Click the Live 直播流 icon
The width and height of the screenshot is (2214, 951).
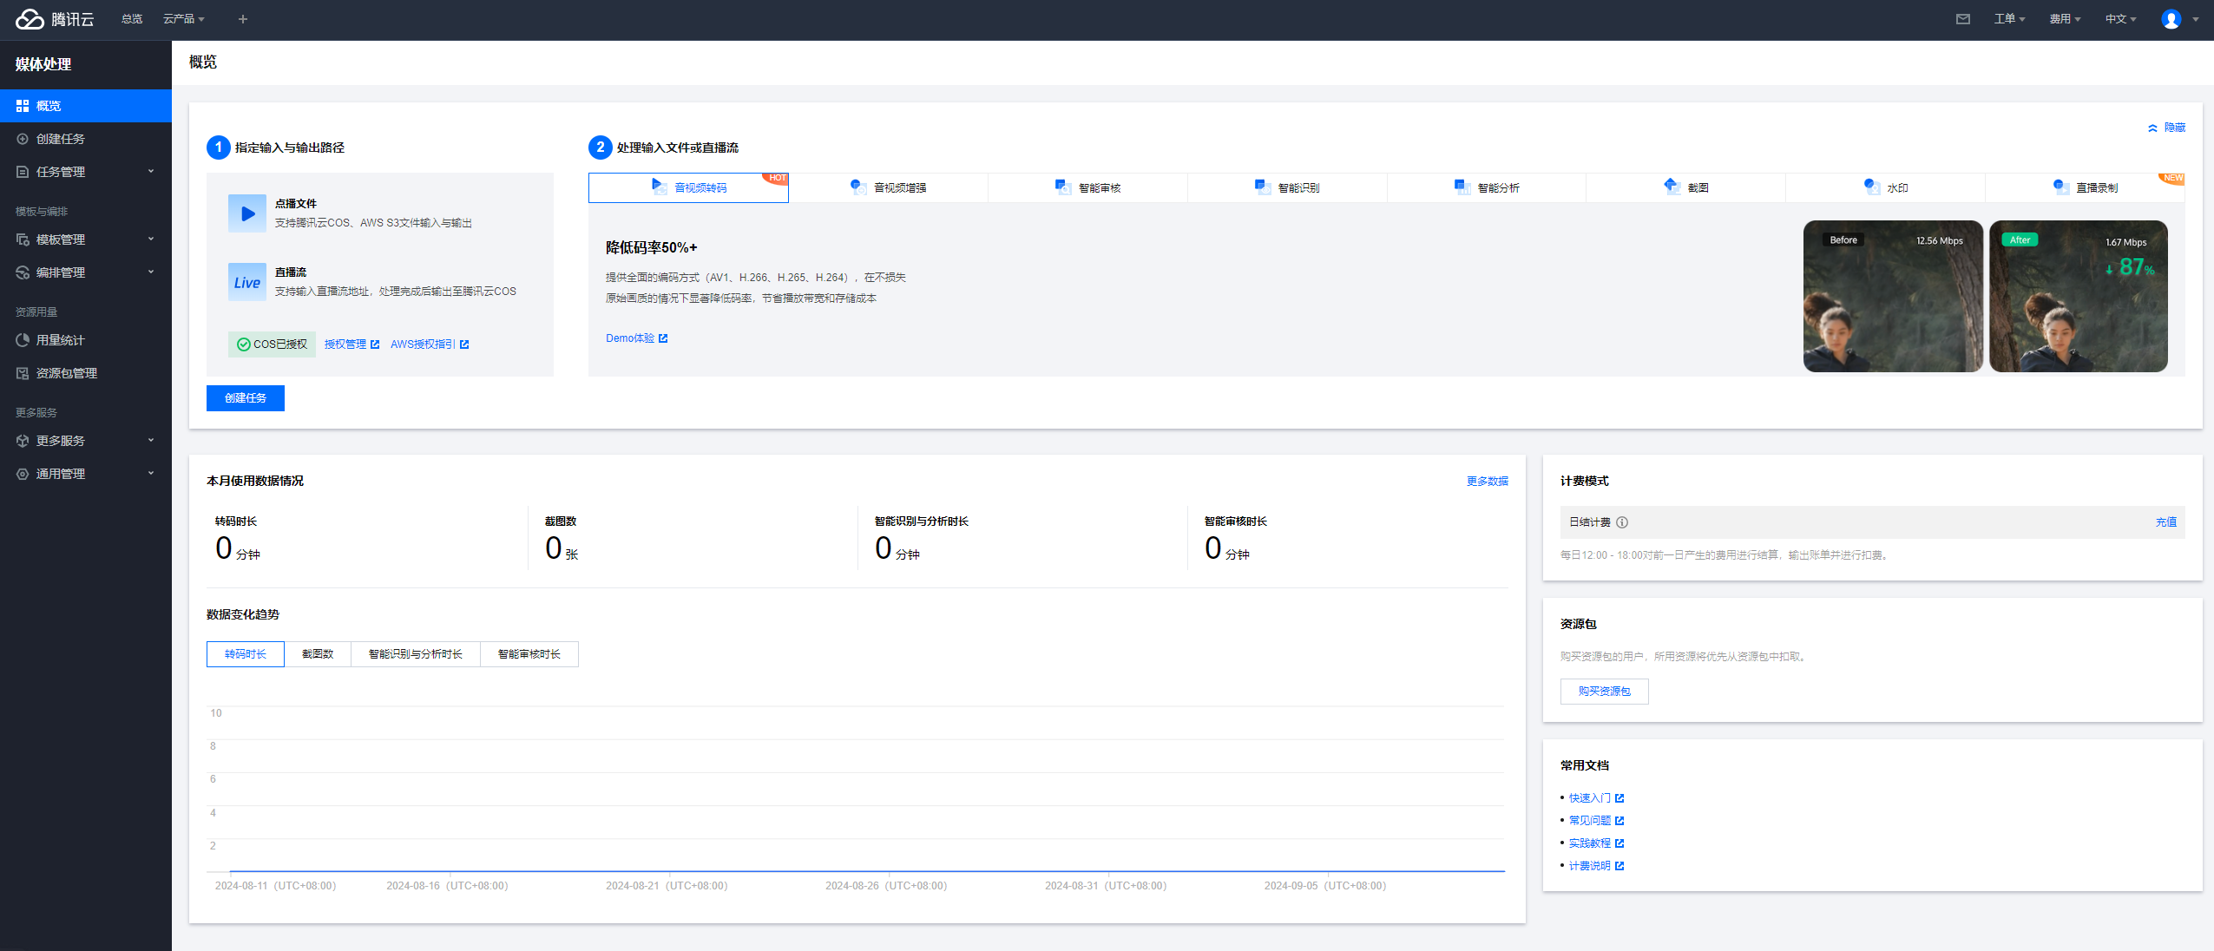[x=247, y=282]
